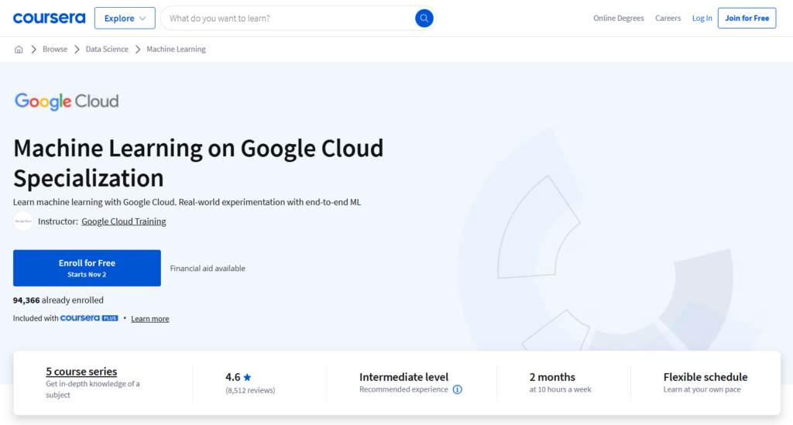Open Google Cloud Training instructor link
This screenshot has width=793, height=425.
click(124, 221)
